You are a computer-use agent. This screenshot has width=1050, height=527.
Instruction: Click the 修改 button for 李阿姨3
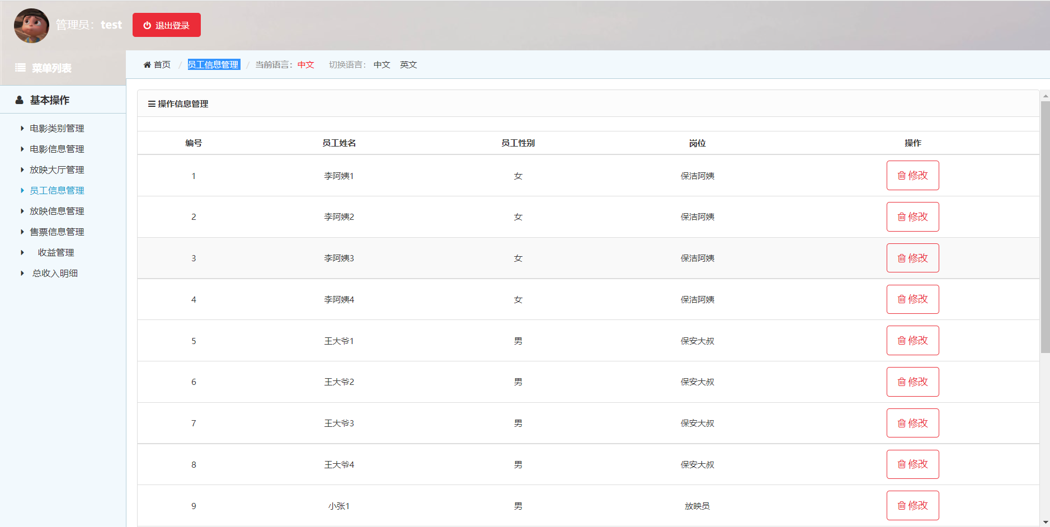pyautogui.click(x=912, y=258)
